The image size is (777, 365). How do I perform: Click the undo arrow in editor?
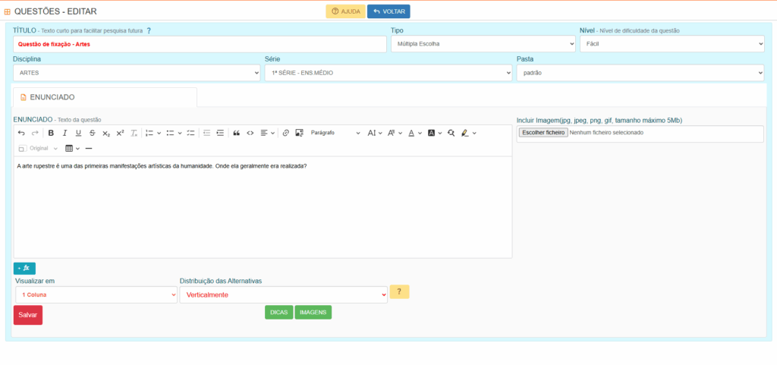[21, 133]
